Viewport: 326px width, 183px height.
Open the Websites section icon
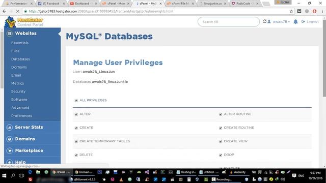tap(10, 34)
